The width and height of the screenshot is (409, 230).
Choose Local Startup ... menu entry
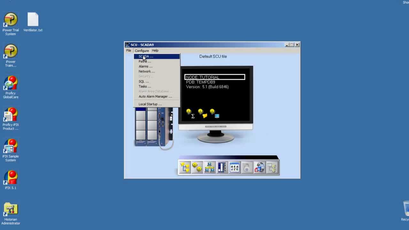tap(157, 104)
